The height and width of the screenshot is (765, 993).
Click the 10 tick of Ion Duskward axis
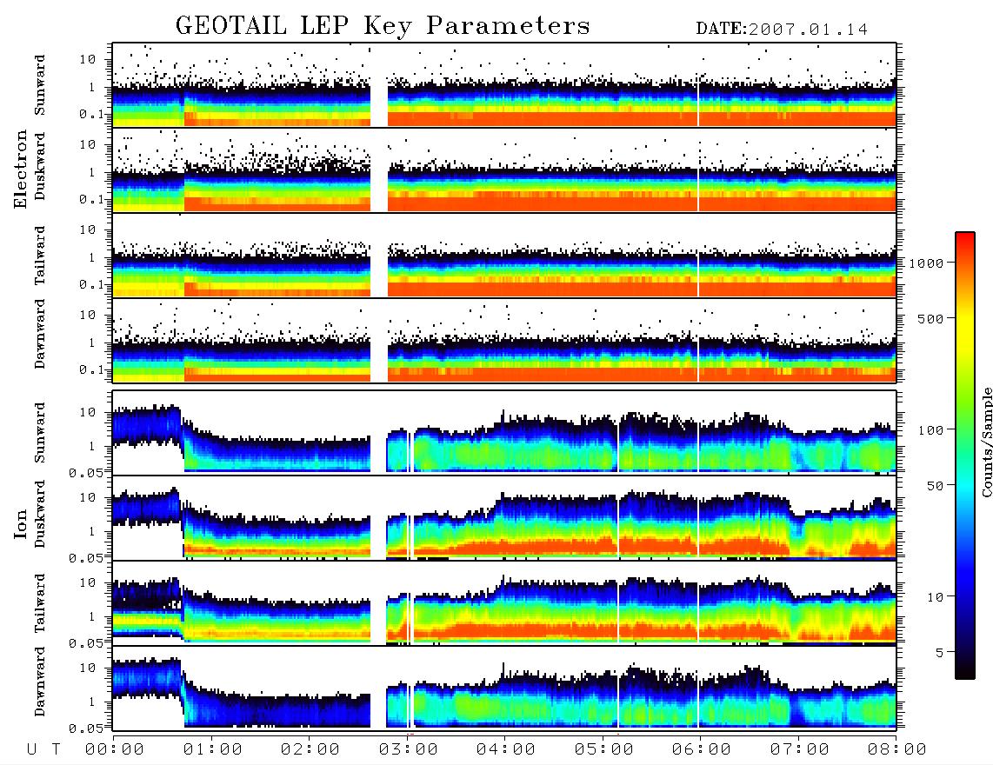click(88, 498)
